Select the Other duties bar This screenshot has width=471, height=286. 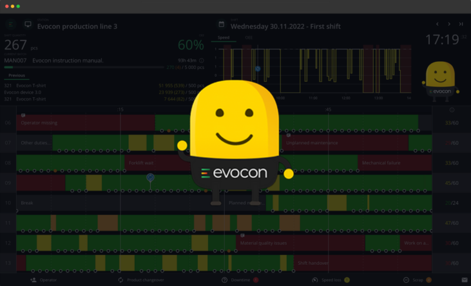pyautogui.click(x=35, y=142)
